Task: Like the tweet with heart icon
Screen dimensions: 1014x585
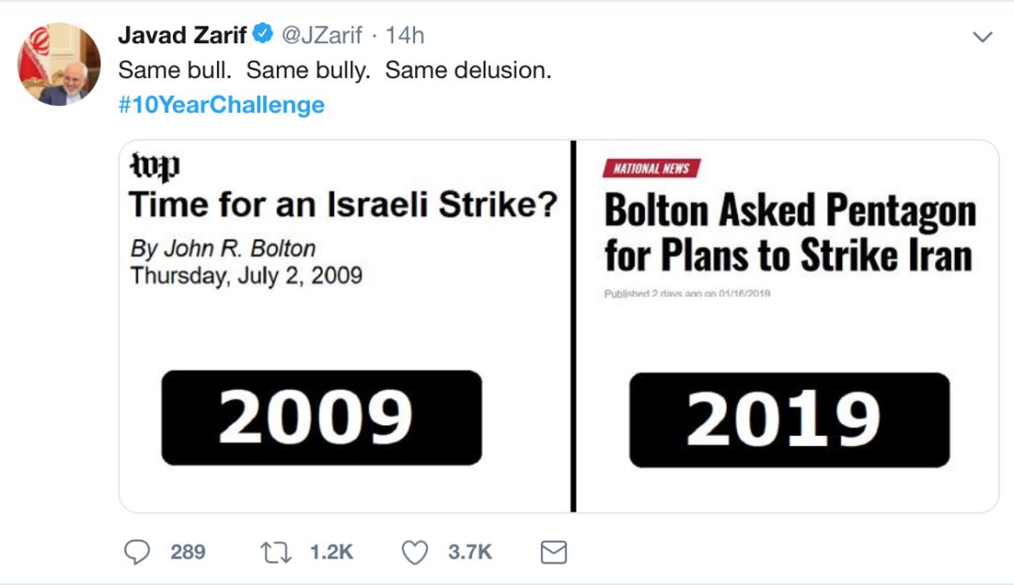Action: click(415, 553)
